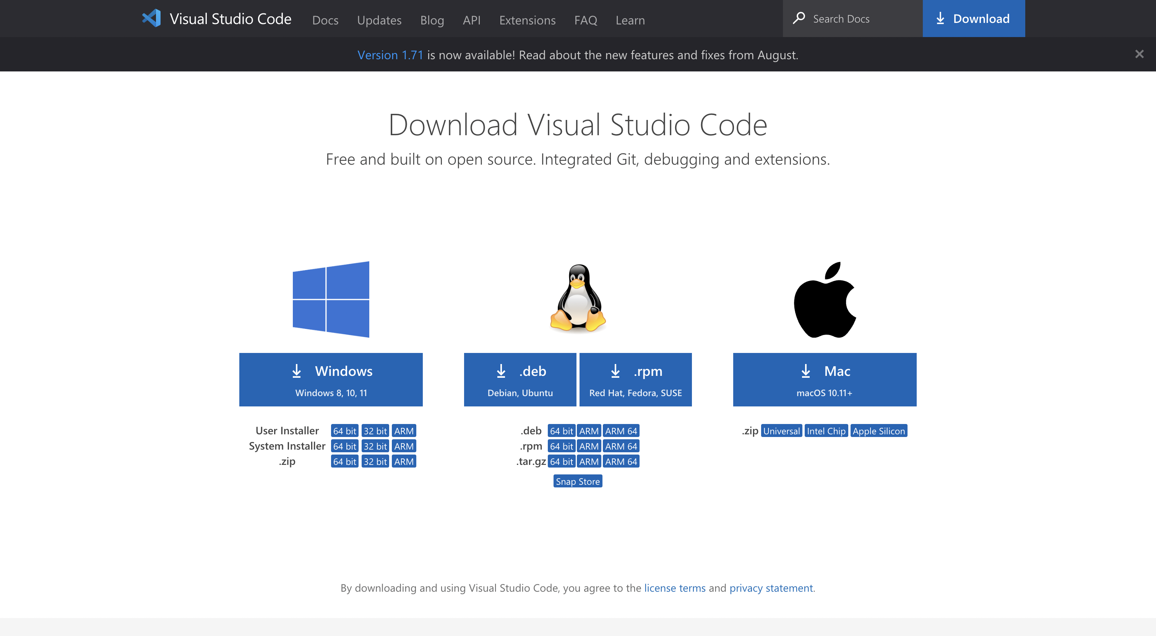Click the download arrow on the Mac button
Viewport: 1156px width, 636px height.
pos(806,371)
